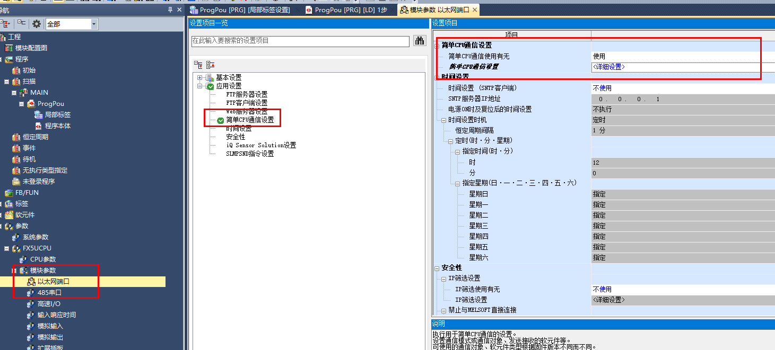This screenshot has width=775, height=350.
Task: Select 485串口 module parameter
Action: [49, 293]
